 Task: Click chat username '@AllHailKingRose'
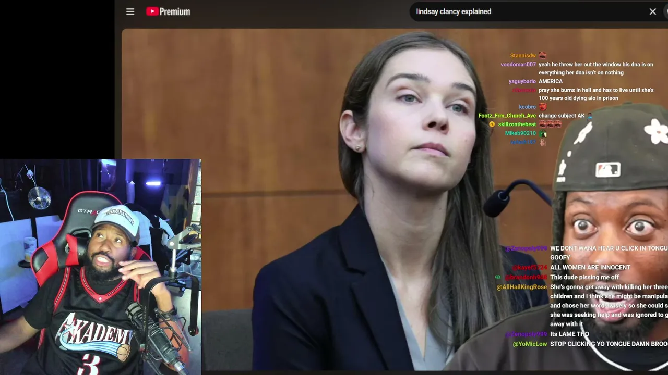[x=522, y=287]
